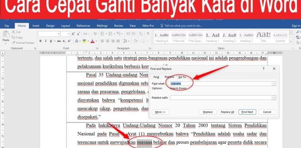Open the Font dialog launcher
This screenshot has height=148, width=301.
(97, 48)
